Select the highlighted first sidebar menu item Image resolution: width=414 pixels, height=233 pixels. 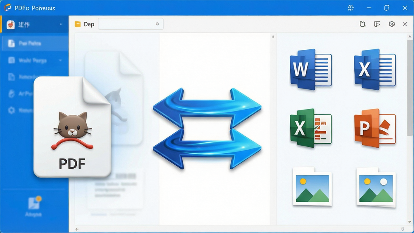coord(35,43)
